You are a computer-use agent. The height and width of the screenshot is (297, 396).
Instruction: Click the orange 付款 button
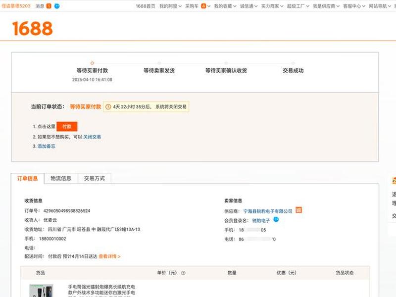67,127
